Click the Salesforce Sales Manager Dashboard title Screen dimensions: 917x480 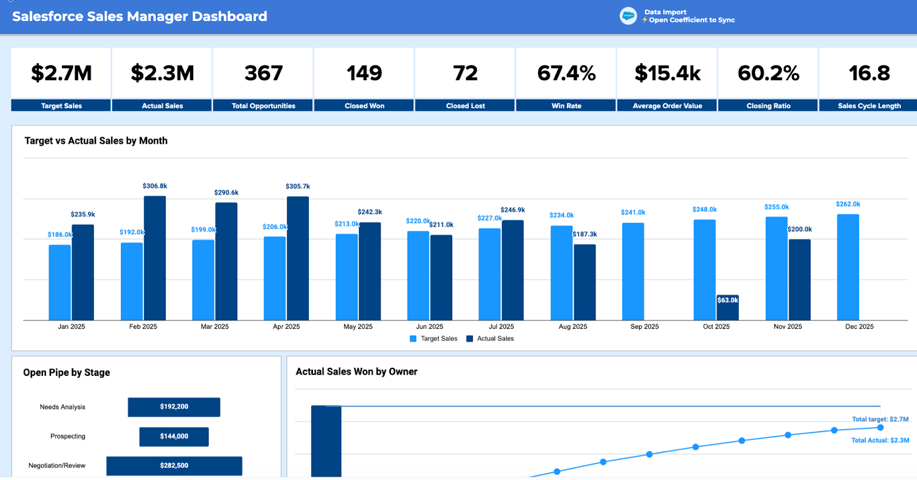point(140,16)
